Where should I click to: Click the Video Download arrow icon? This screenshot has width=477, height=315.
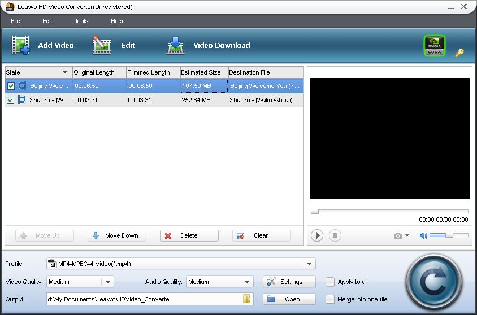coord(175,46)
